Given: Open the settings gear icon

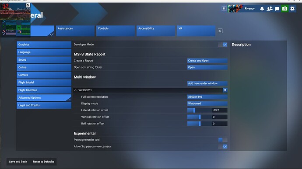Looking at the screenshot, I should 292,9.
